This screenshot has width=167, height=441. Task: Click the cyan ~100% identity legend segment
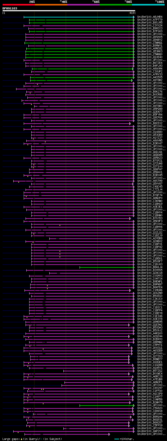click(x=148, y=5)
